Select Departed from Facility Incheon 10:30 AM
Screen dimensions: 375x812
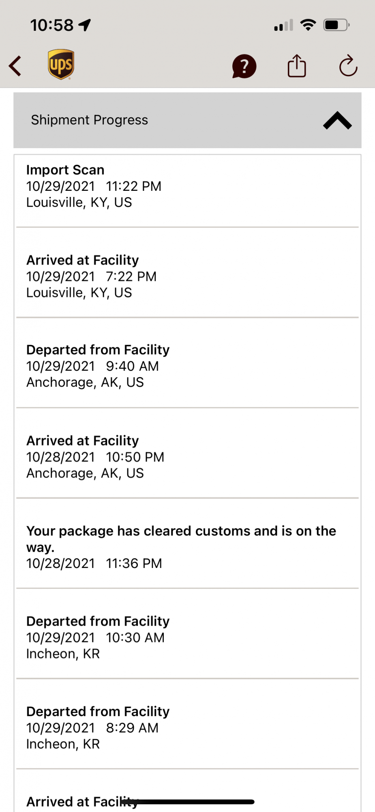coord(187,637)
